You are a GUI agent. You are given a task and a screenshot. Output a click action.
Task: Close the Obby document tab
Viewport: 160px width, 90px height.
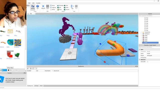[34, 14]
